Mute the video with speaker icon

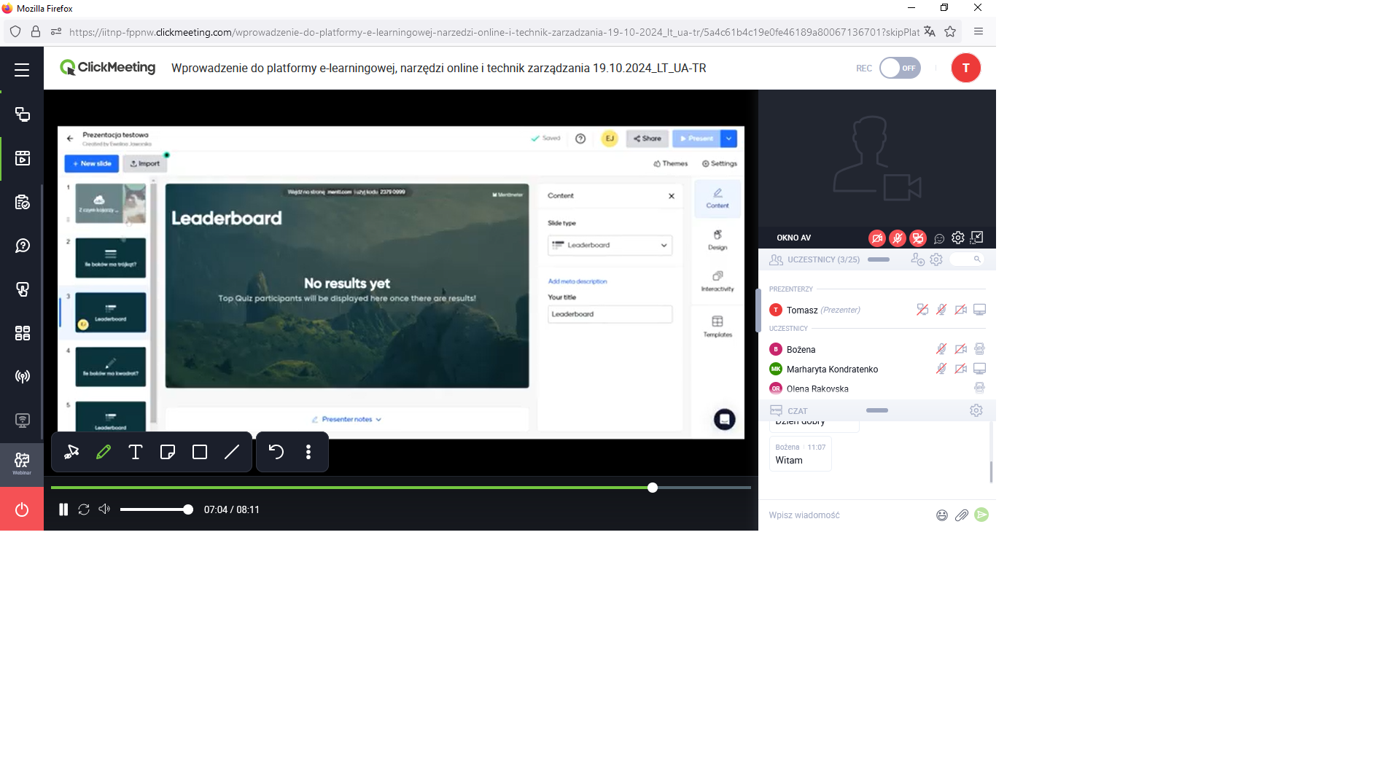pos(104,509)
